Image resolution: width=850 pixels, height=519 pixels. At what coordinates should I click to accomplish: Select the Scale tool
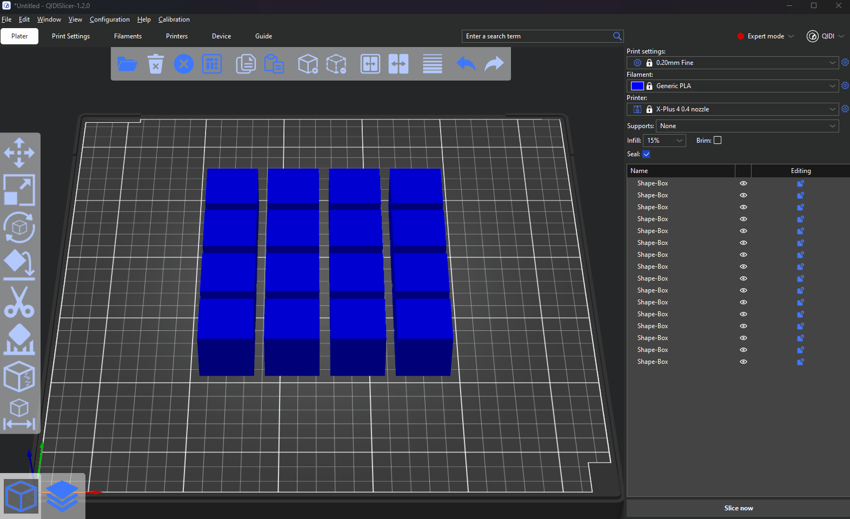tap(19, 190)
